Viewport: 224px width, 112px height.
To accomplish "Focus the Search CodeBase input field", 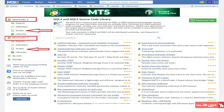I will tap(104, 38).
